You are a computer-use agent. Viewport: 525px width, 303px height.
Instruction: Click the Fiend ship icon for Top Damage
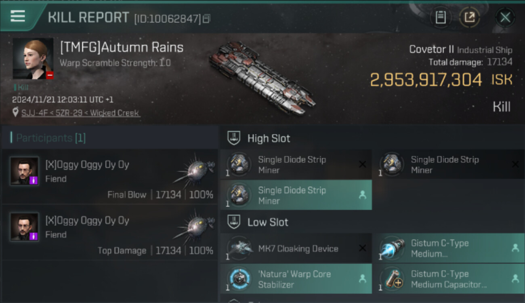pos(194,226)
